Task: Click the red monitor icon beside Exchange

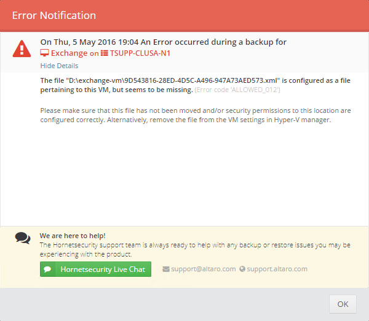Action: pyautogui.click(x=44, y=53)
